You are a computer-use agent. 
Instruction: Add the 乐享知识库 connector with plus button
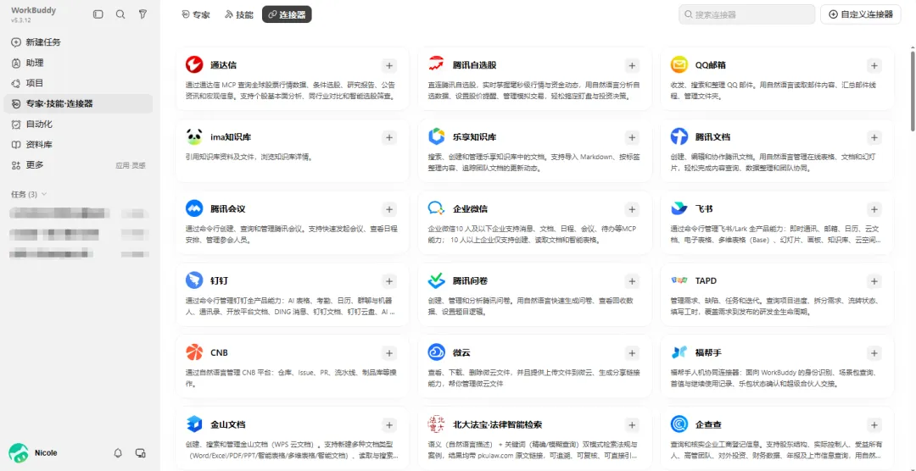[x=632, y=138]
